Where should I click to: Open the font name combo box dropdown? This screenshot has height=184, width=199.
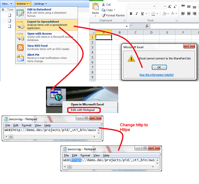154,6
